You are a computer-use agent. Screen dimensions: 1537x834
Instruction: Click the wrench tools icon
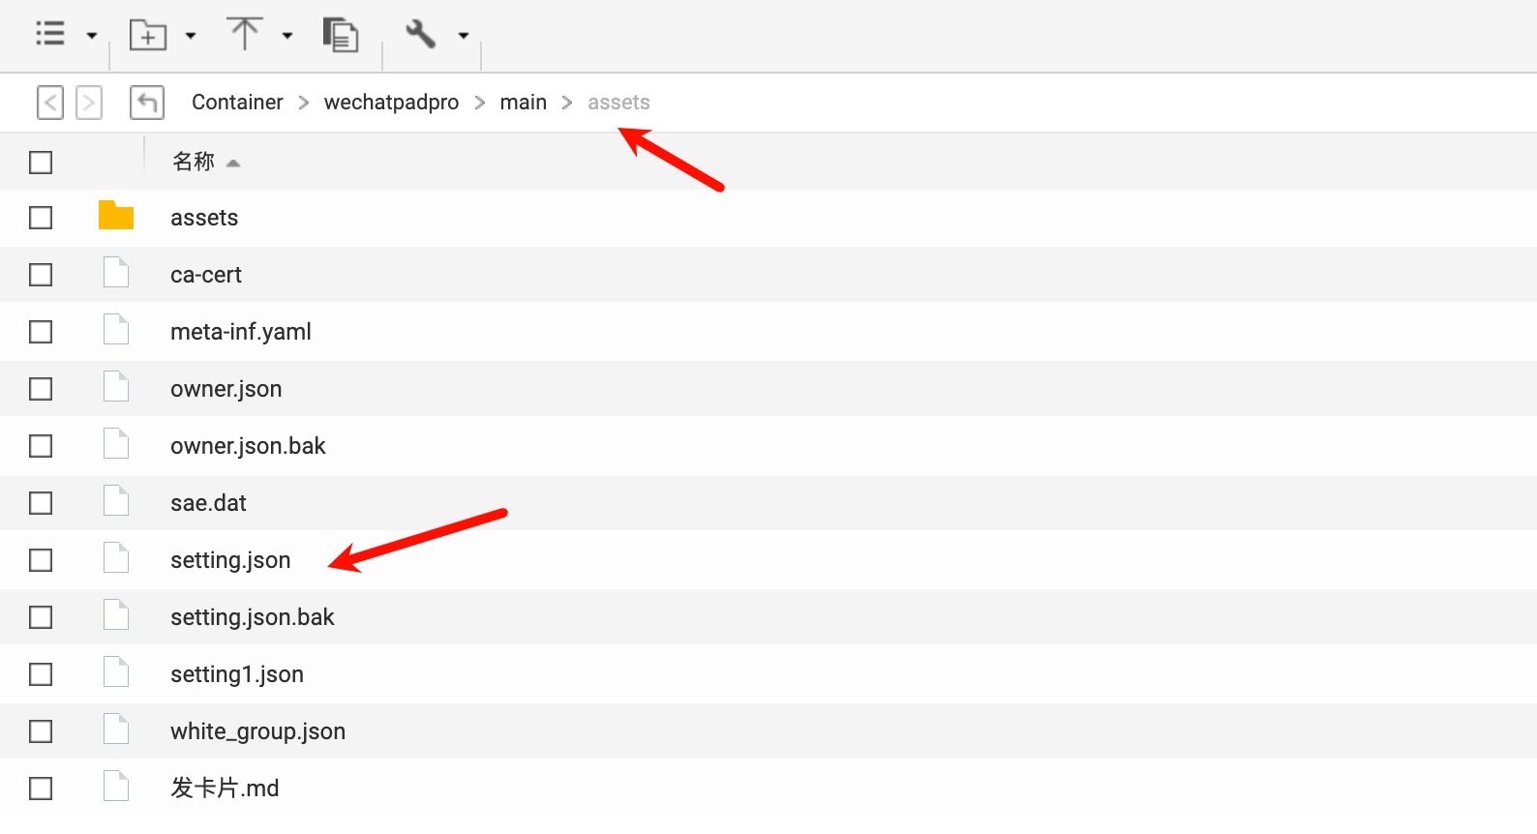coord(420,34)
